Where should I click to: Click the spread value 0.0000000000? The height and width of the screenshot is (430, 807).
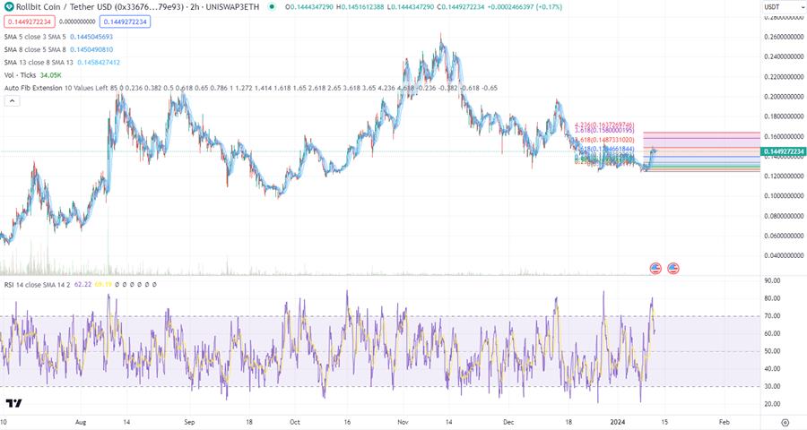click(77, 21)
